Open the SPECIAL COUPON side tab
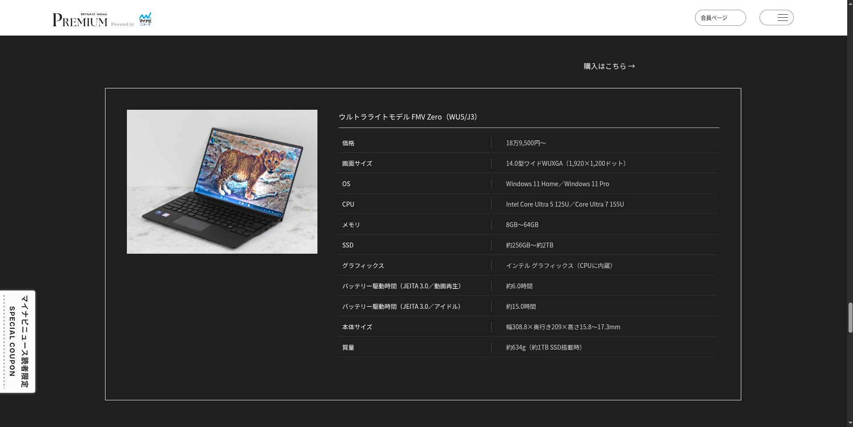This screenshot has height=427, width=853. [18, 341]
